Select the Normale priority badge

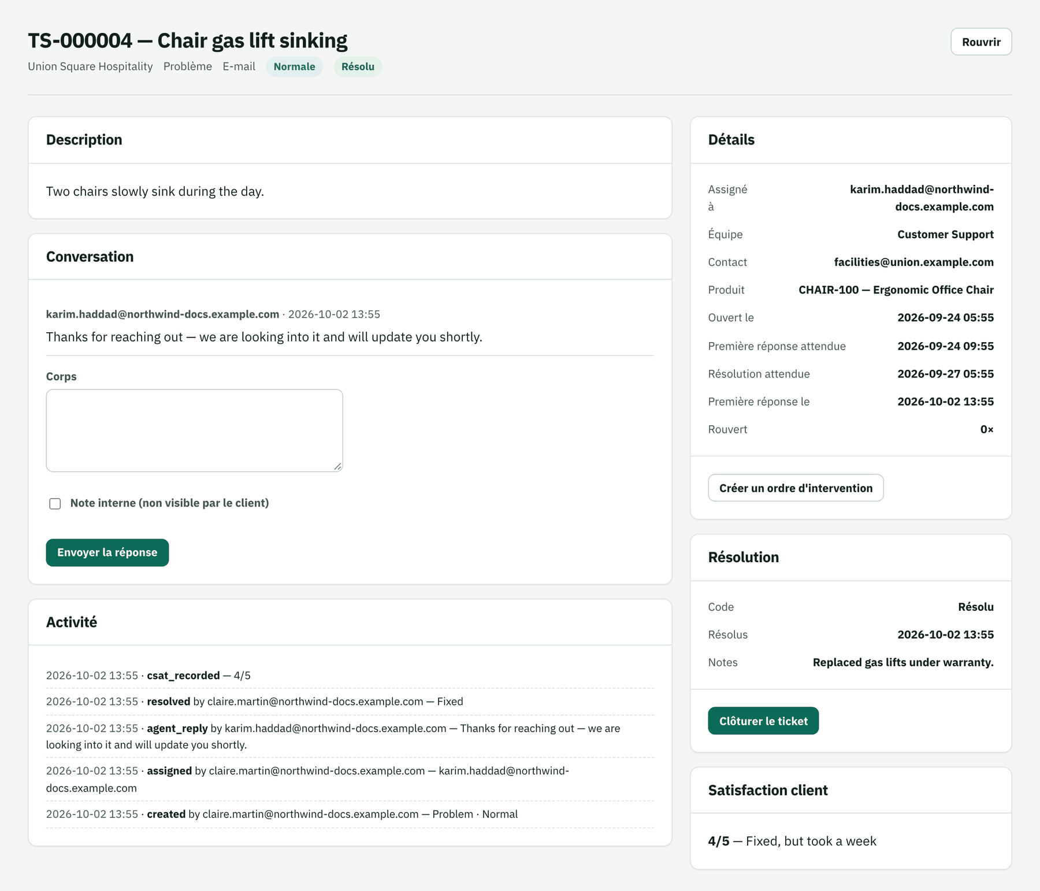click(x=295, y=66)
